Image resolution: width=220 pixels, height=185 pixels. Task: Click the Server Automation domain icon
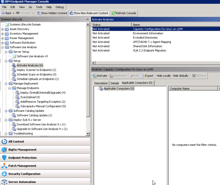tap(4, 182)
